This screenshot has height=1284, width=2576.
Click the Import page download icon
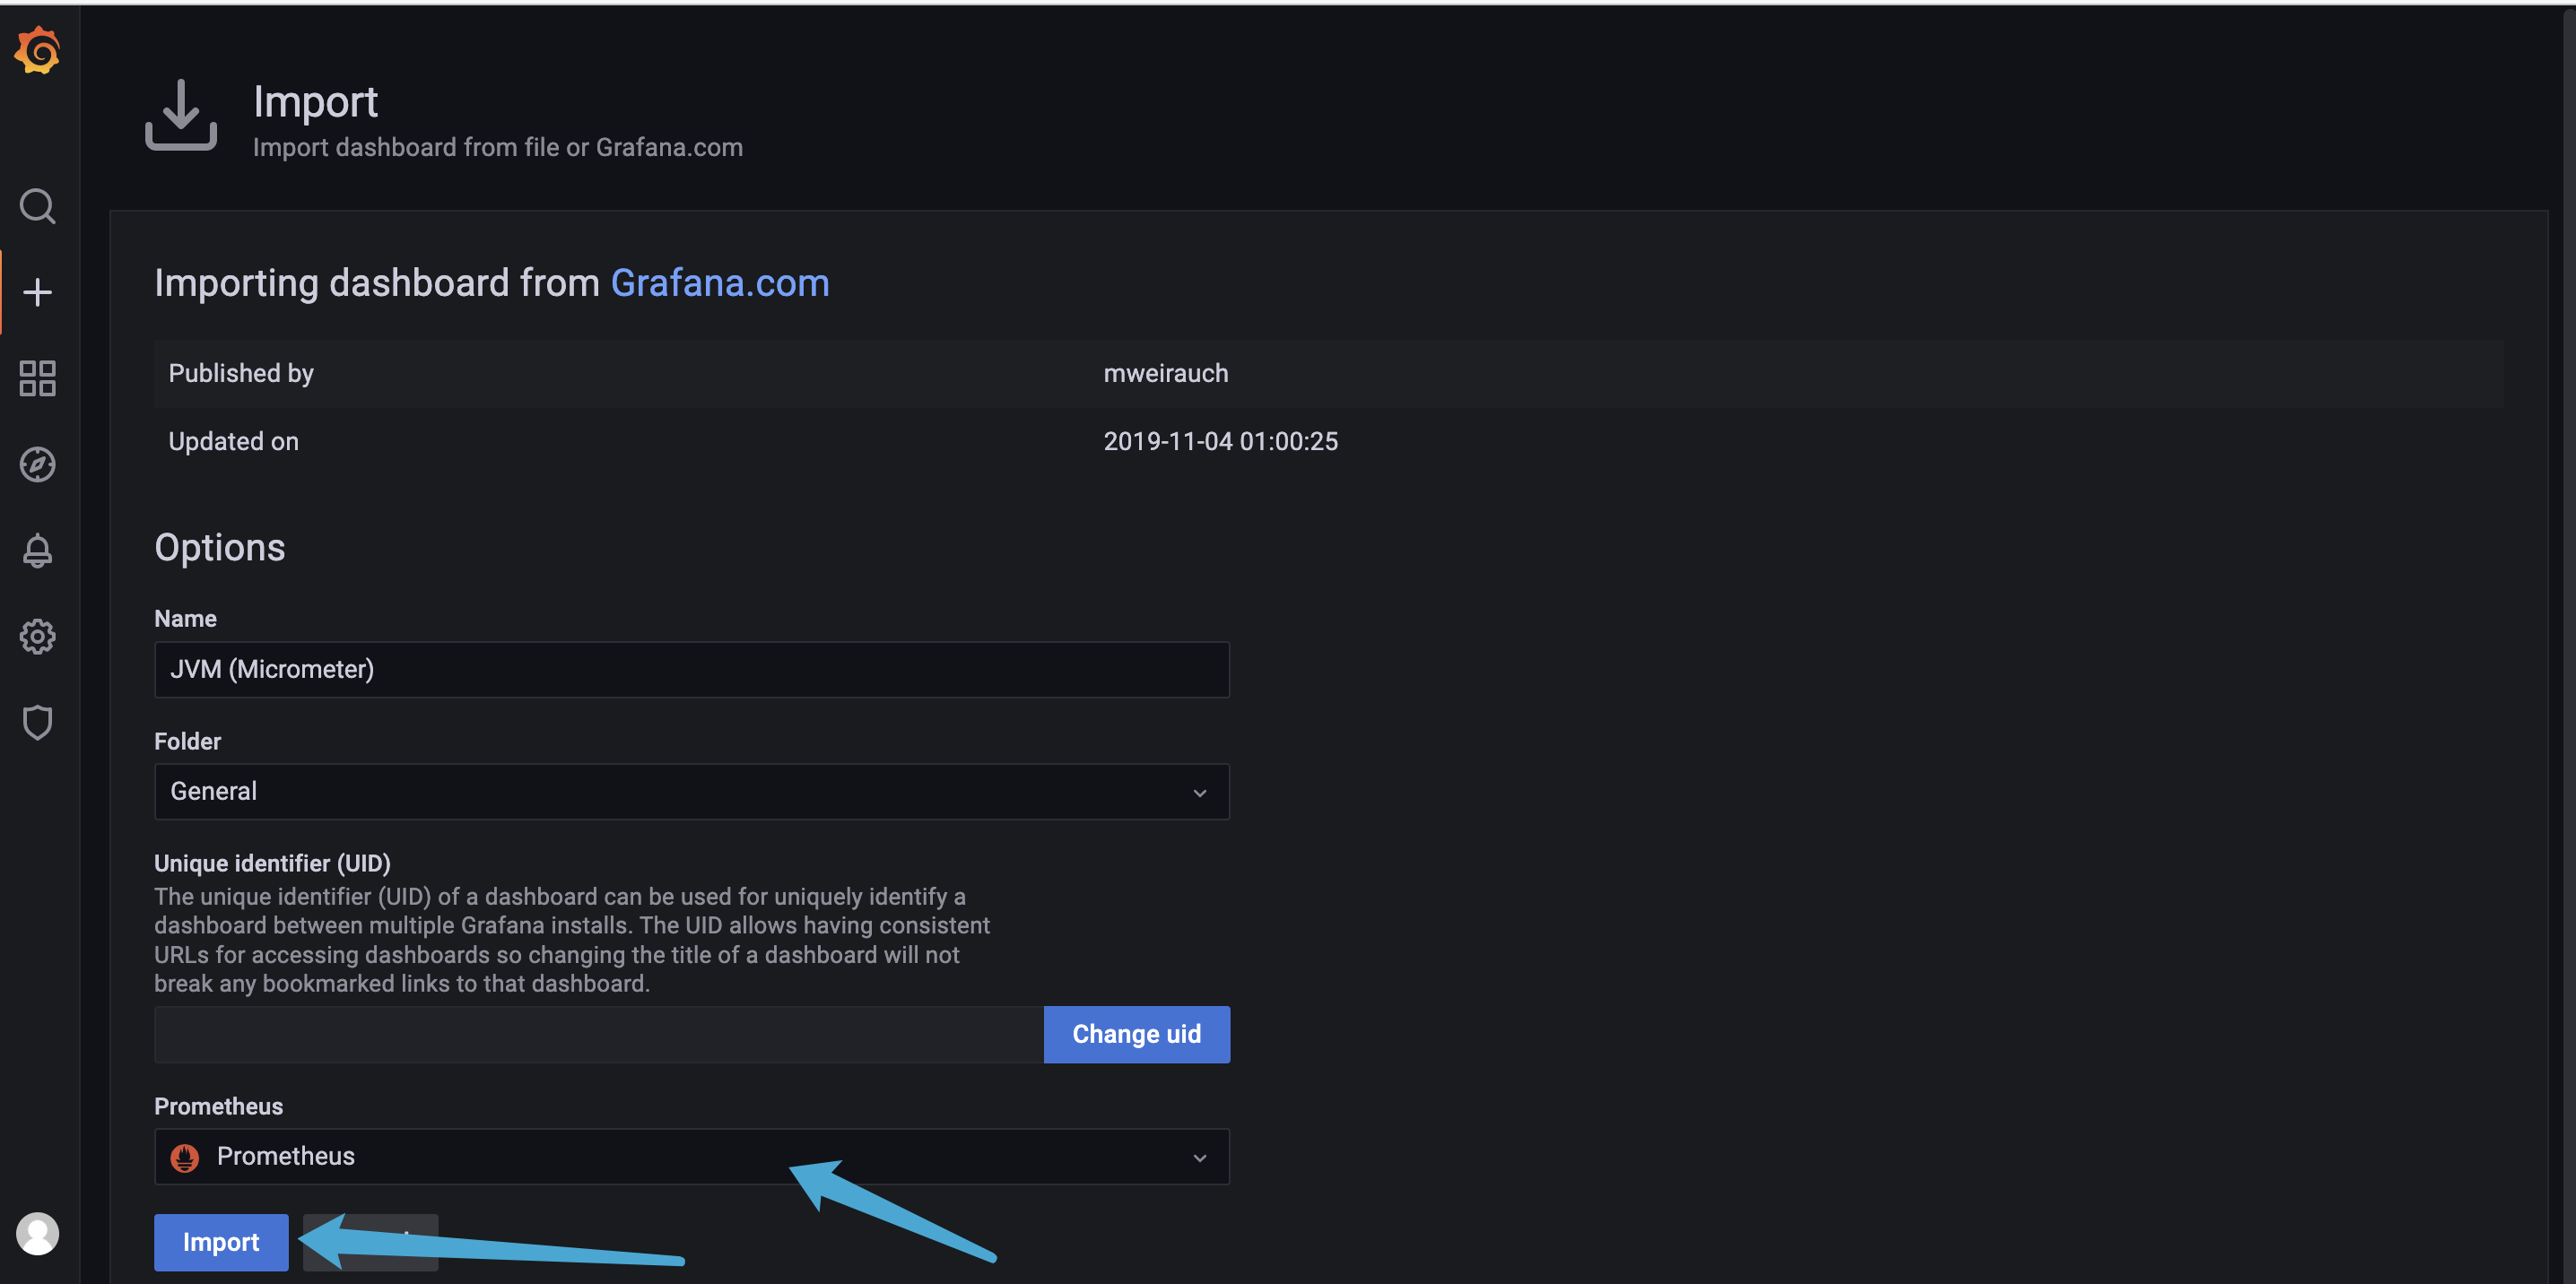pyautogui.click(x=181, y=115)
